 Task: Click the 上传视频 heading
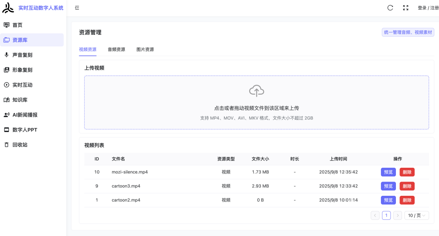pyautogui.click(x=94, y=68)
